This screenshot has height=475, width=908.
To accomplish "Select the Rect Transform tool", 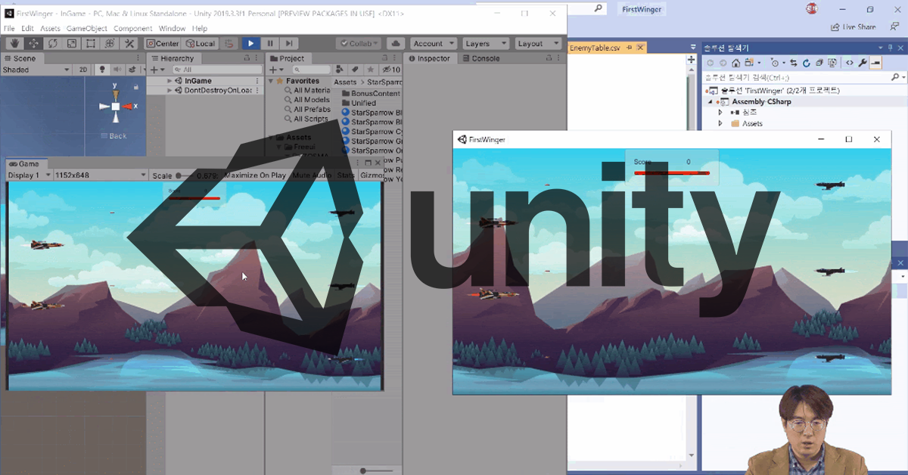I will [x=91, y=44].
